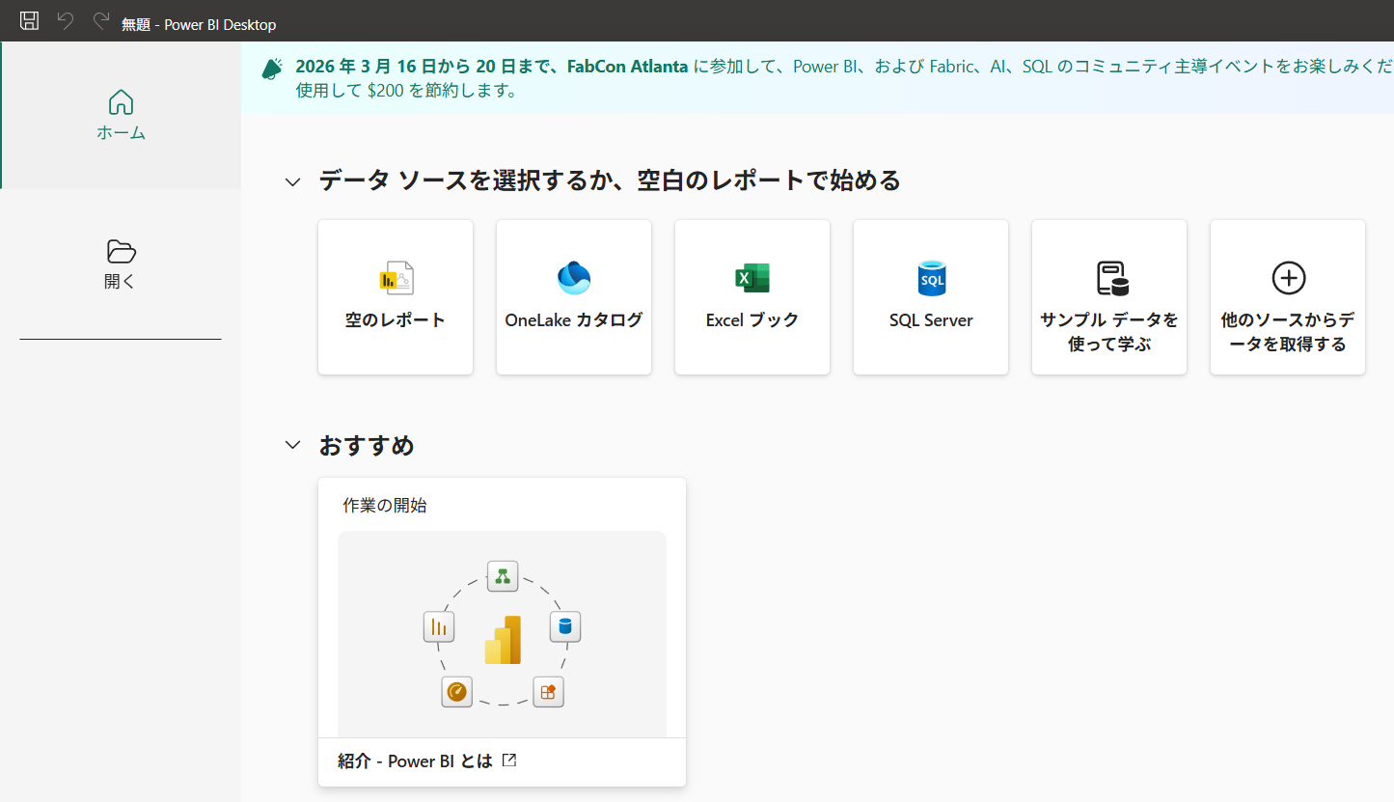This screenshot has height=802, width=1394.
Task: Click the blue SQL Server icon
Action: pyautogui.click(x=931, y=279)
